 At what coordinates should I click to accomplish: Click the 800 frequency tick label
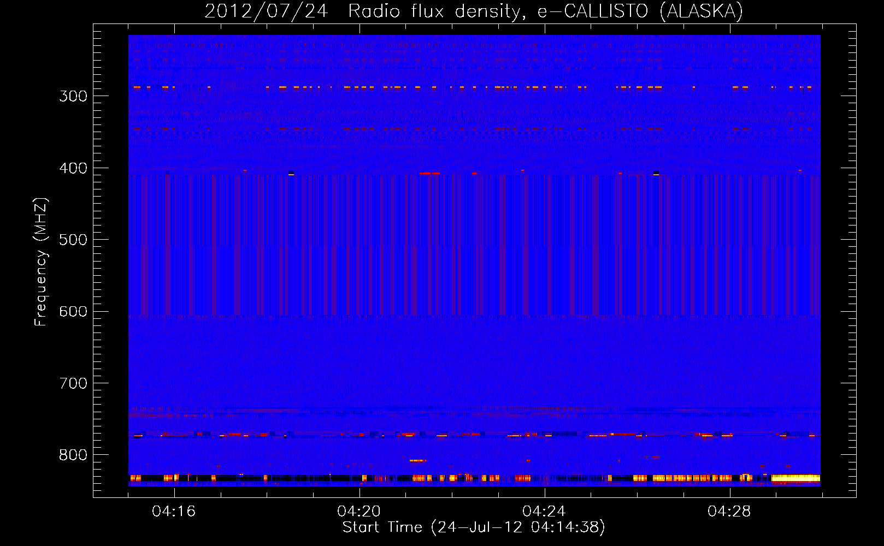(73, 455)
